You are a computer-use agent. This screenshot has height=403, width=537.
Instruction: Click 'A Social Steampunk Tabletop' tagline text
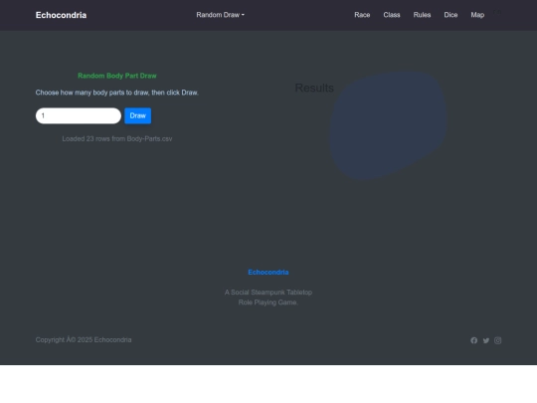[268, 293]
